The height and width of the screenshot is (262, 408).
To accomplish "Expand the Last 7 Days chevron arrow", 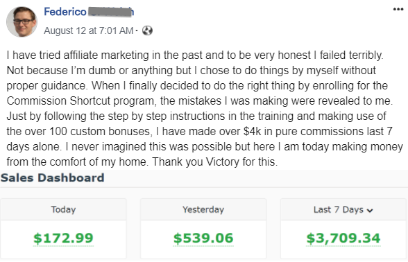I will pyautogui.click(x=370, y=210).
